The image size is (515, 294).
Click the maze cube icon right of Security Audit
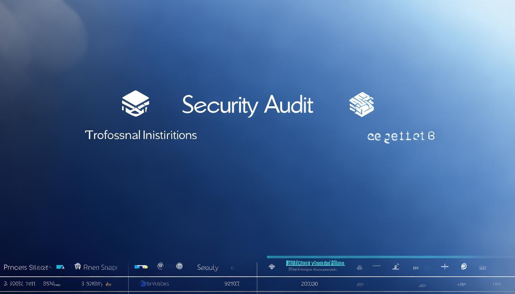pyautogui.click(x=361, y=104)
